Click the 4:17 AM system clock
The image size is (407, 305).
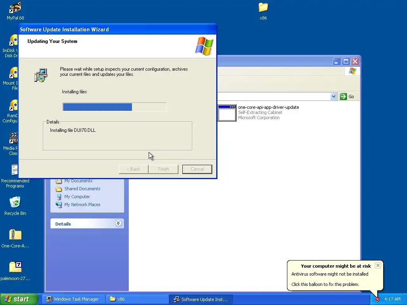392,299
